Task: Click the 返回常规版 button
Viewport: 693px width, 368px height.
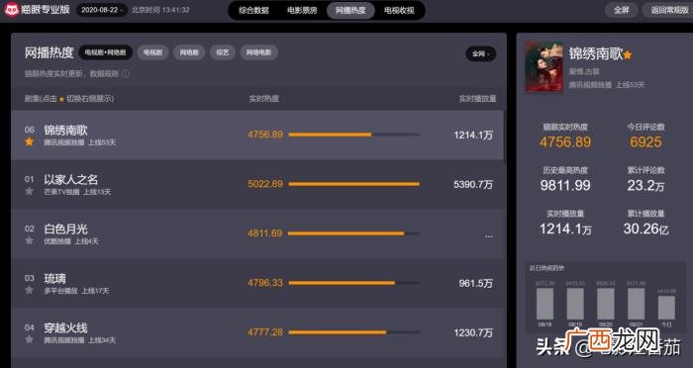Action: 668,10
